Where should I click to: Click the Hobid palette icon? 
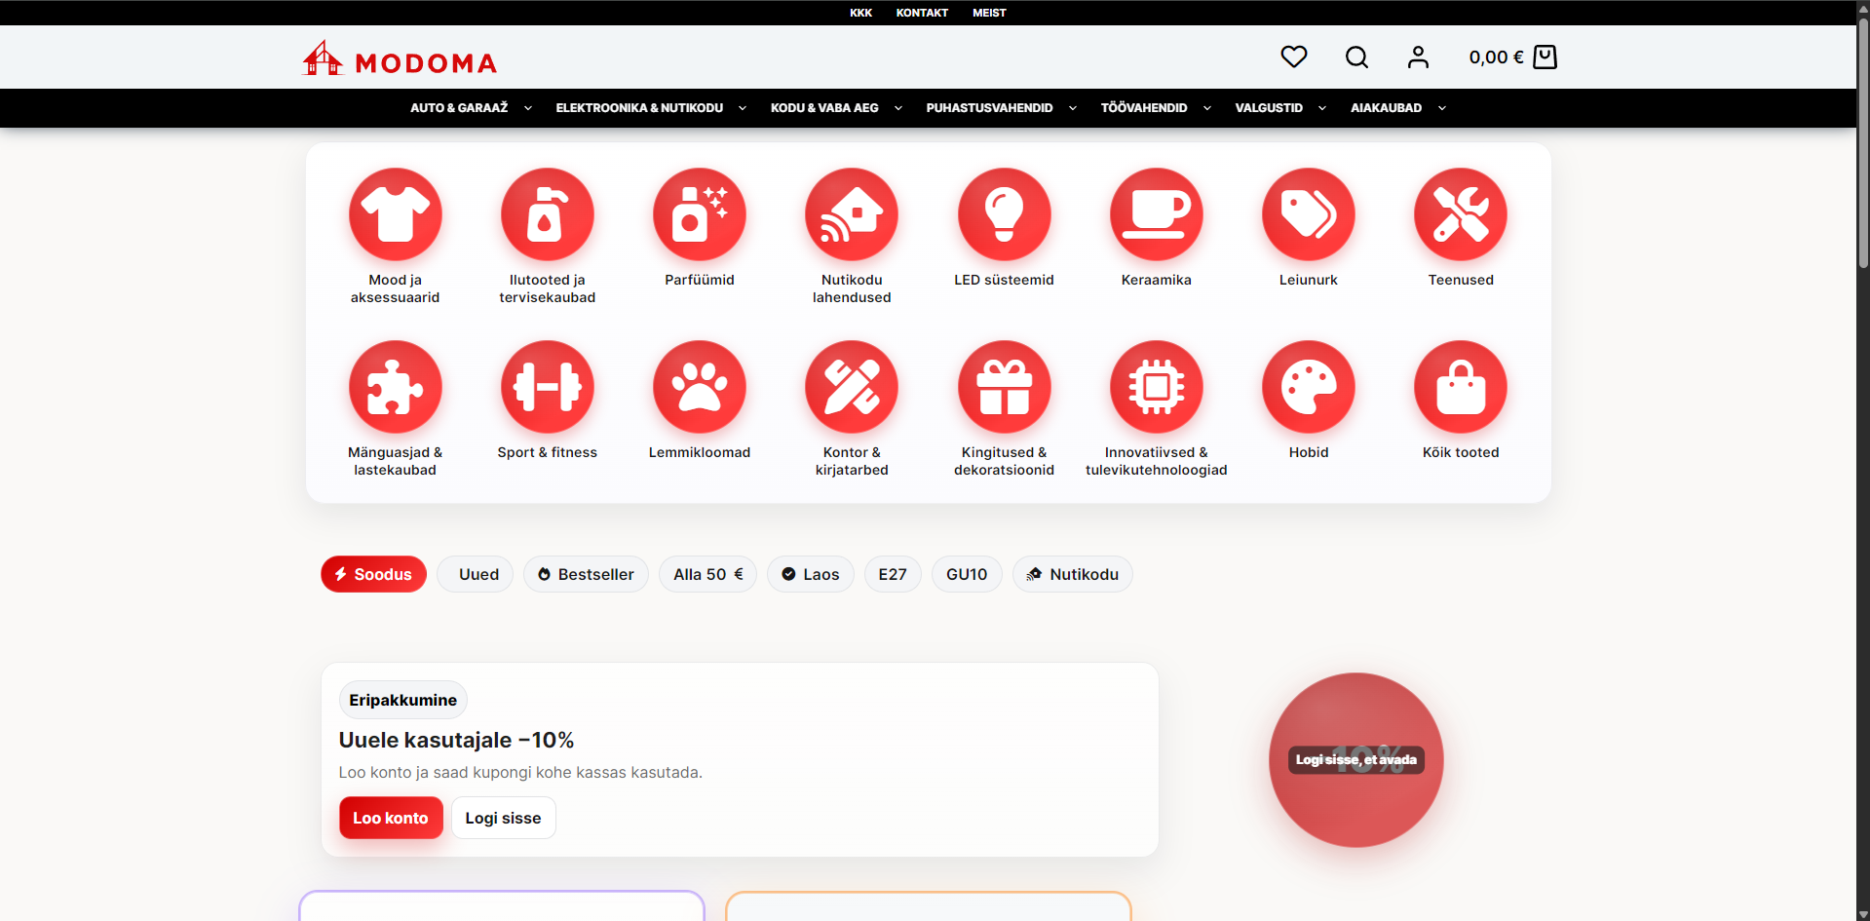(1308, 387)
